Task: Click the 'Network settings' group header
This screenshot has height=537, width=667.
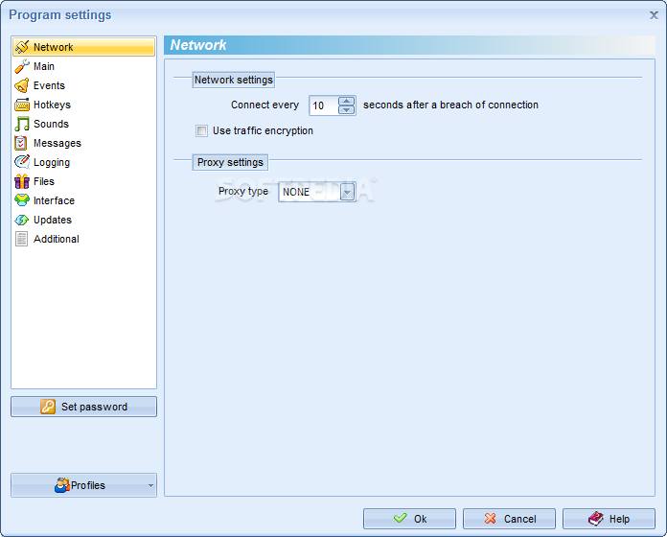Action: [x=234, y=80]
